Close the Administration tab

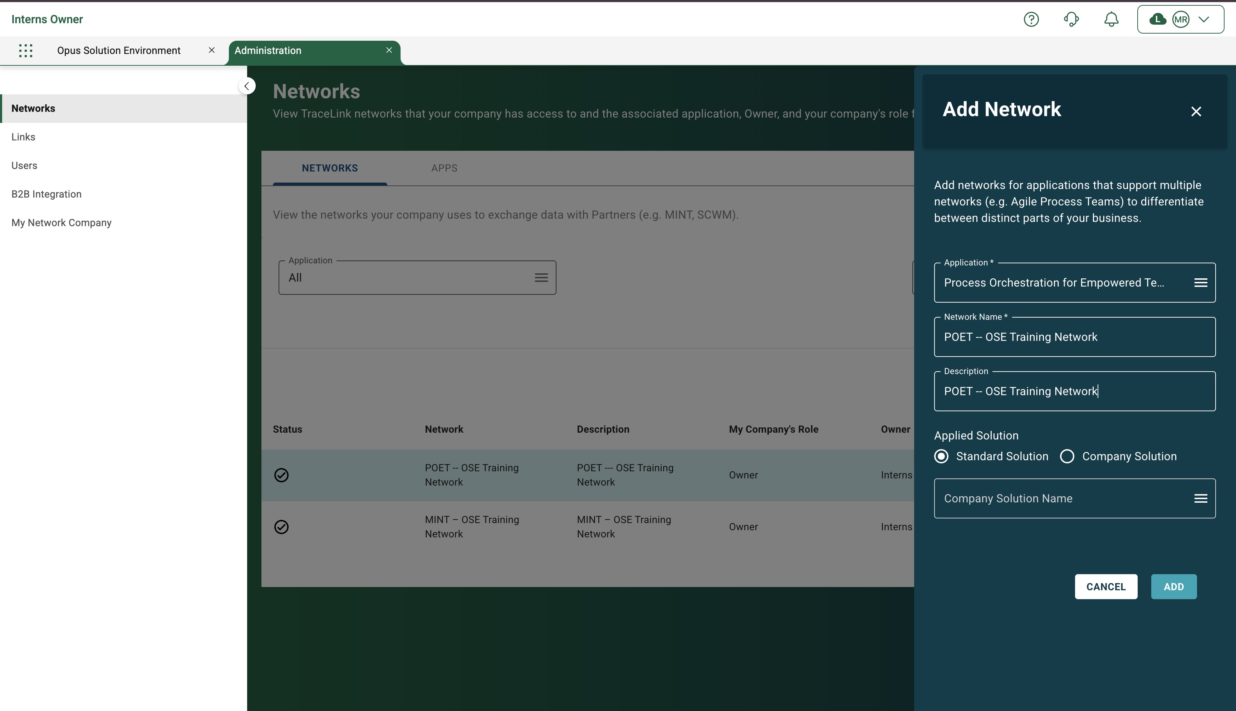tap(389, 50)
